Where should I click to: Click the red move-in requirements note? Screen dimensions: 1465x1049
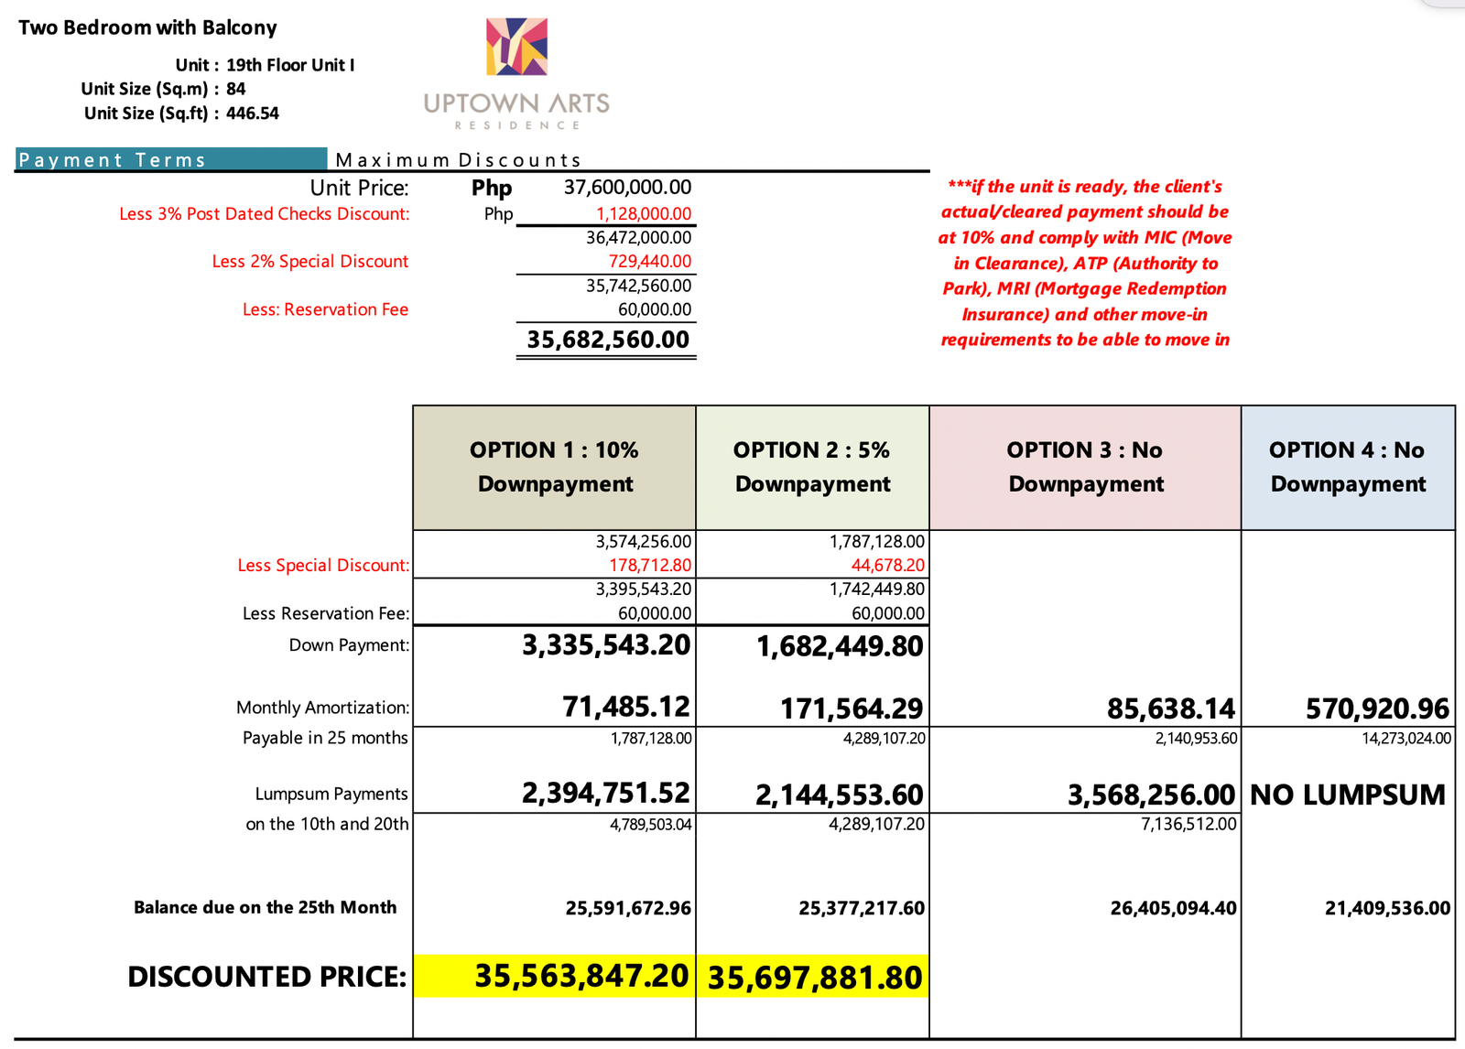point(1085,263)
